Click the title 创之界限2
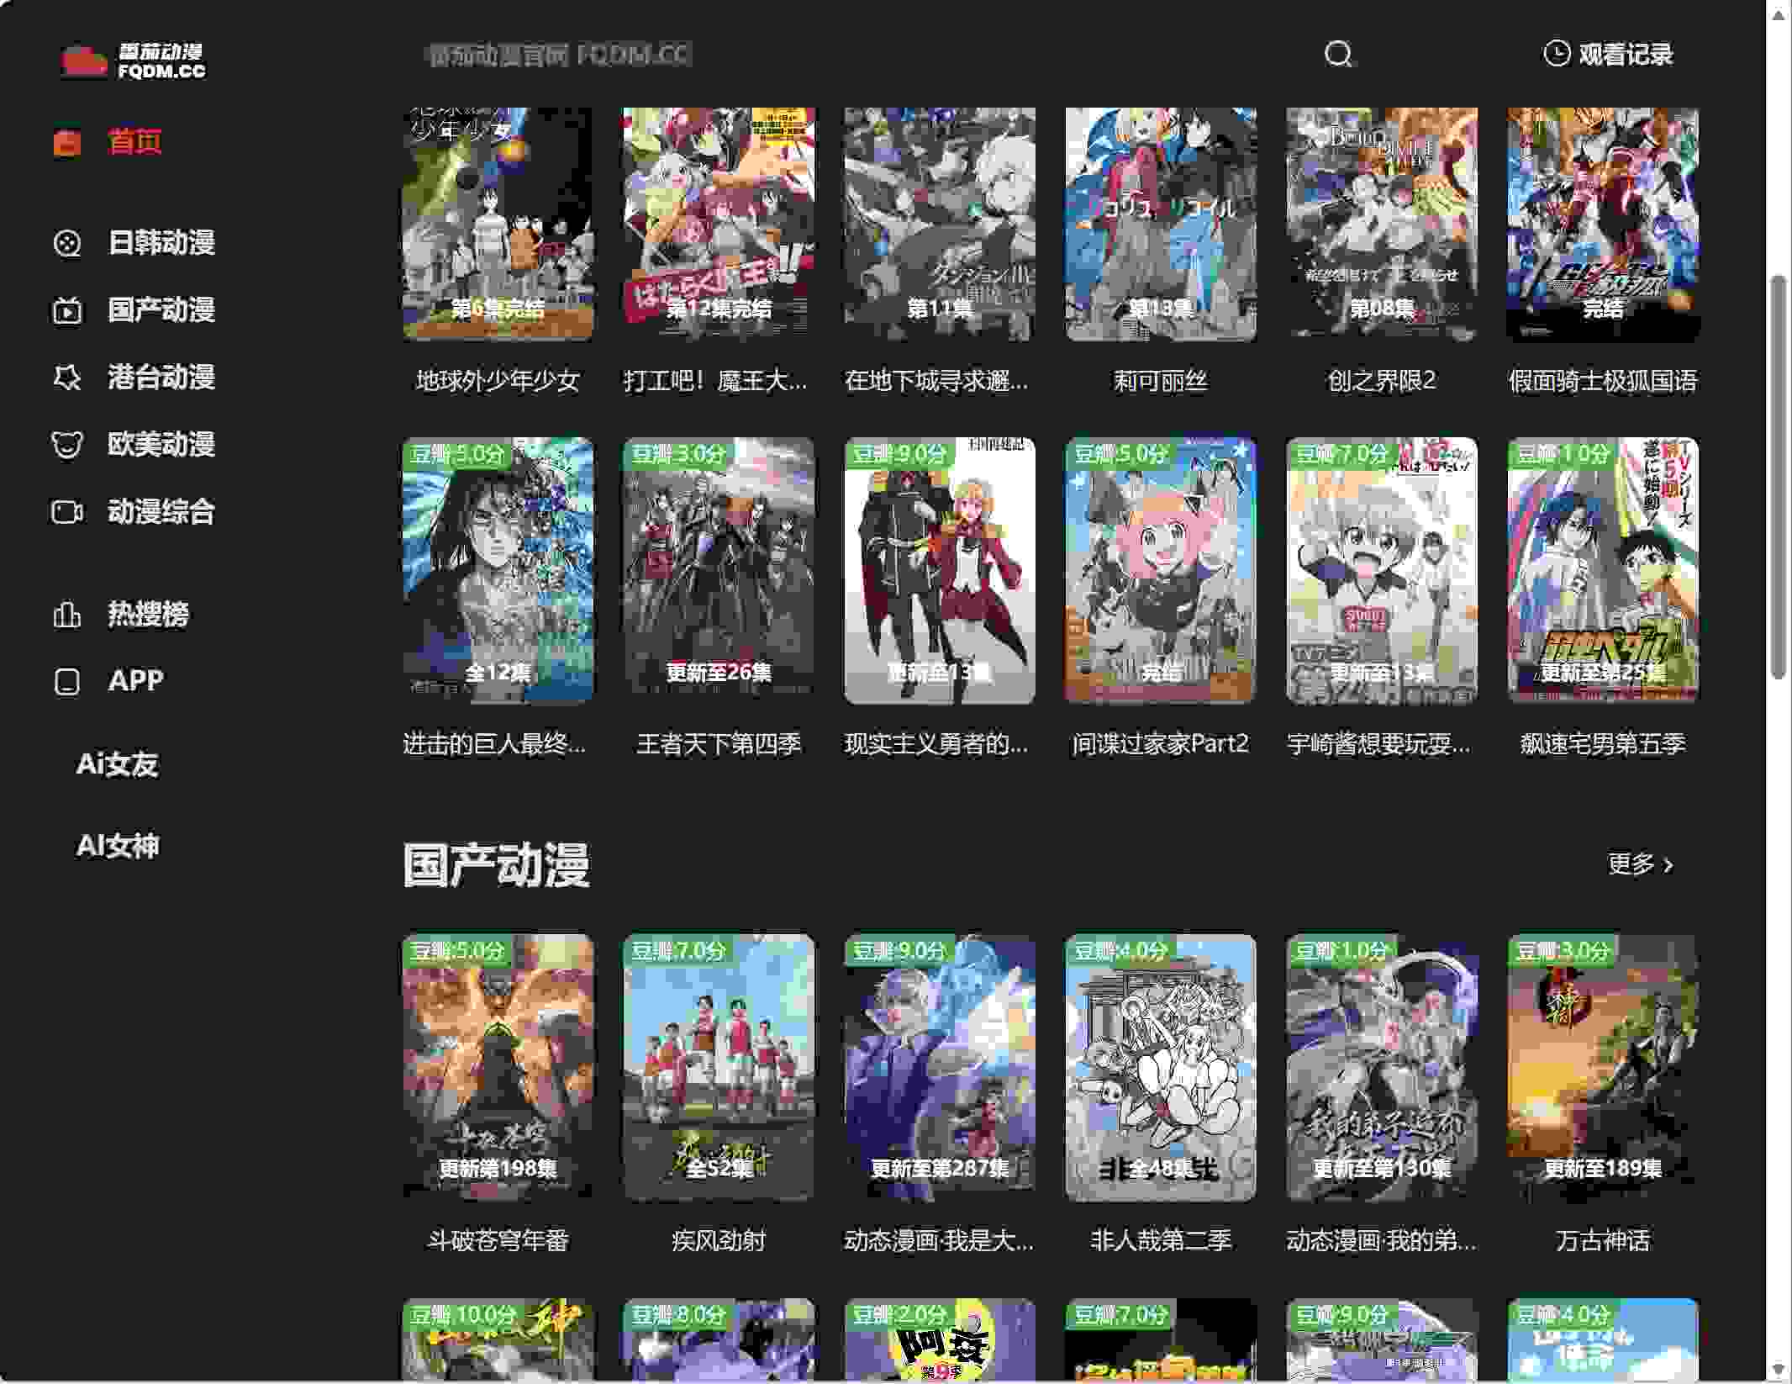This screenshot has height=1384, width=1792. 1382,381
